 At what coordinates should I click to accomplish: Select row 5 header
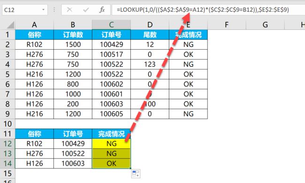8,74
